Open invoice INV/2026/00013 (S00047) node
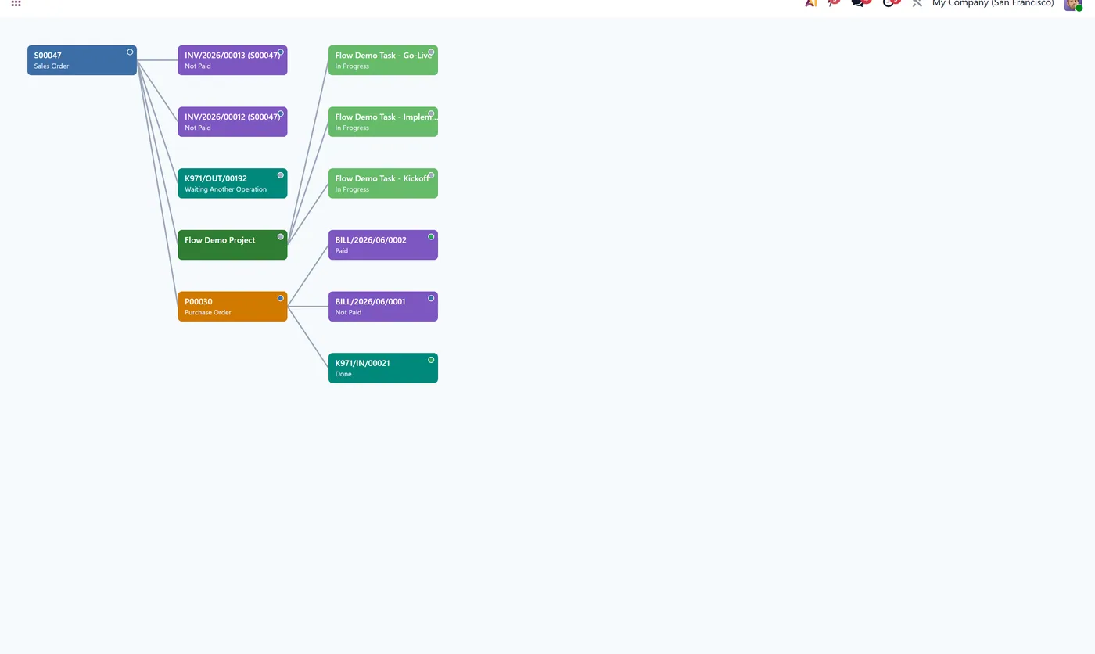The image size is (1095, 654). (232, 60)
